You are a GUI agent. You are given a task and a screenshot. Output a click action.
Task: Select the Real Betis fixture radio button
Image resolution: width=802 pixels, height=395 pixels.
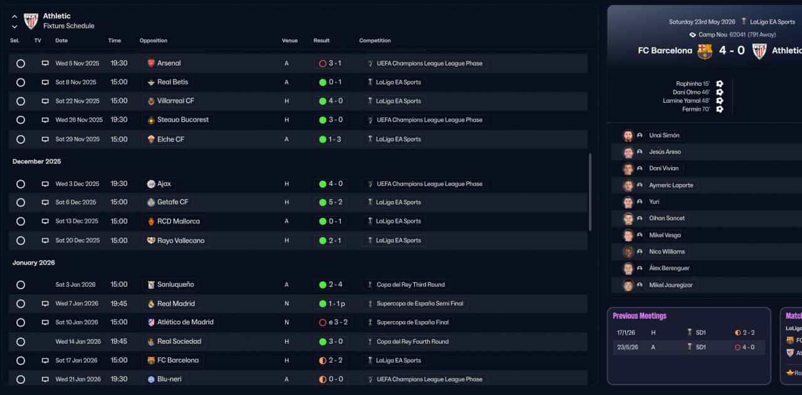click(21, 82)
